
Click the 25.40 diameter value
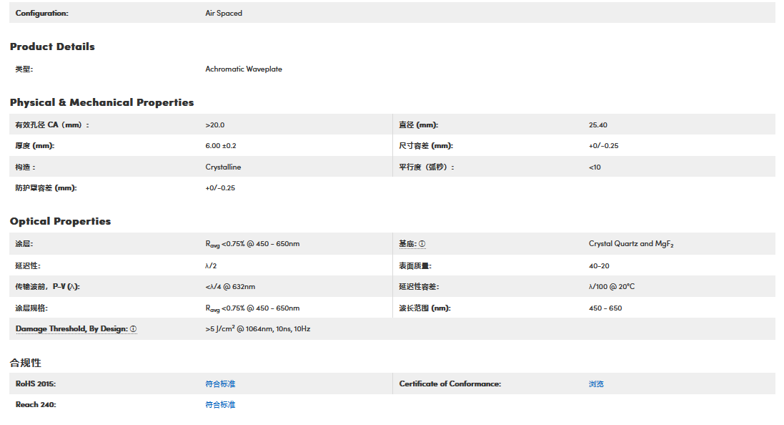click(x=598, y=125)
